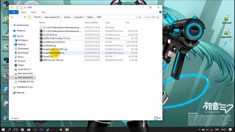Switch to details view layout icon

coord(156,118)
